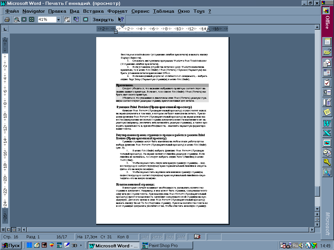
Task: Click the Print icon in the preview toolbar
Action: [7, 20]
